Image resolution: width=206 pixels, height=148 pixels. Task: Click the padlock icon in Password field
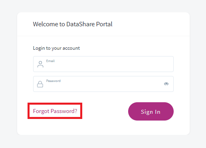coord(40,84)
